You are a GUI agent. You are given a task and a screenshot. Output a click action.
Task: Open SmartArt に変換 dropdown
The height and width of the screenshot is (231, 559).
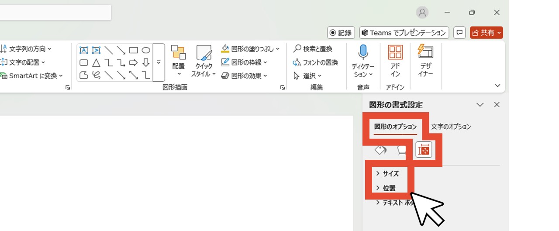(x=32, y=76)
